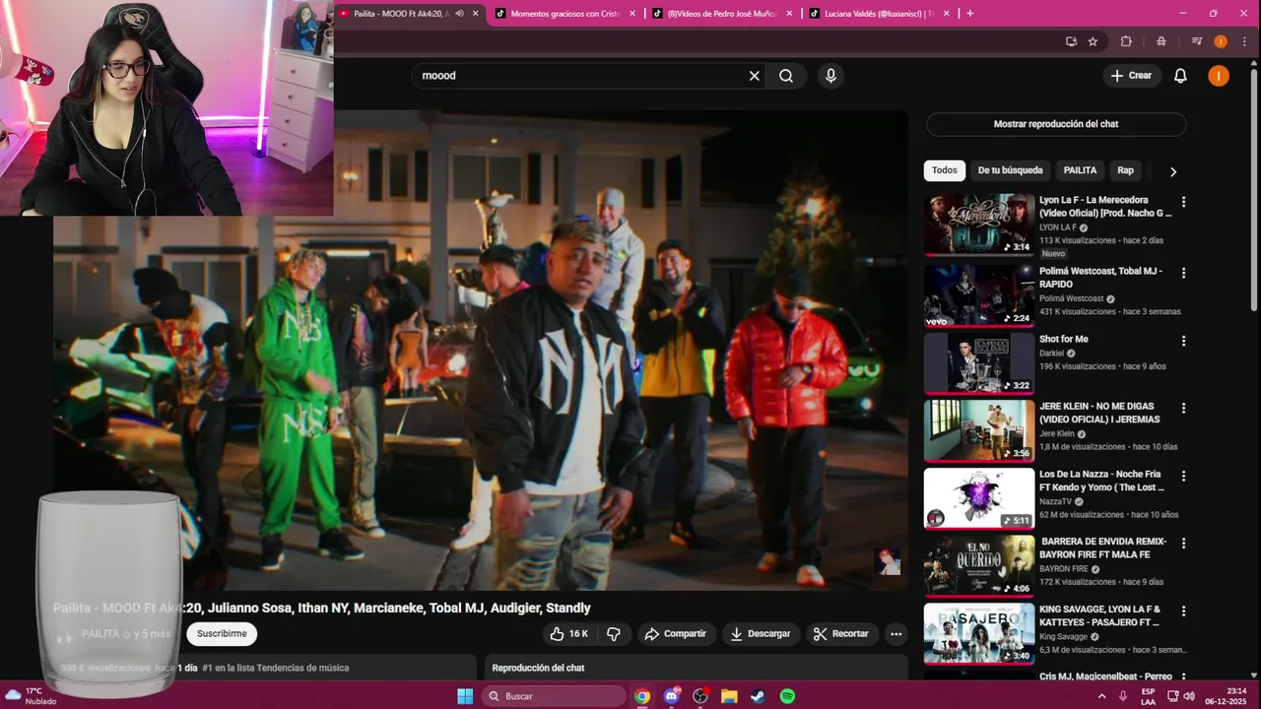Mute the Pailita MOOD browser tab
1261x709 pixels.
pyautogui.click(x=459, y=14)
